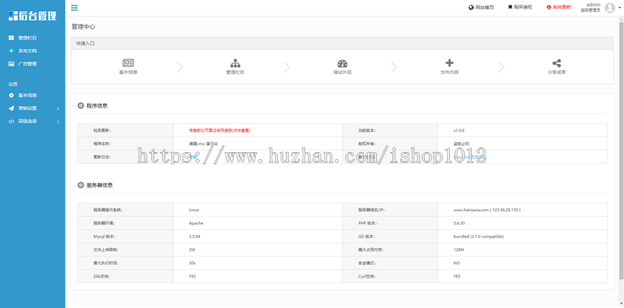Open 发布文档 in the left sidebar
This screenshot has height=308, width=624.
(x=23, y=51)
